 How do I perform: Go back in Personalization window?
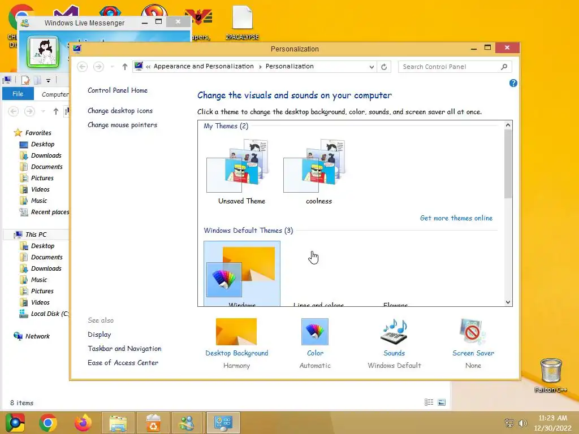pos(83,67)
